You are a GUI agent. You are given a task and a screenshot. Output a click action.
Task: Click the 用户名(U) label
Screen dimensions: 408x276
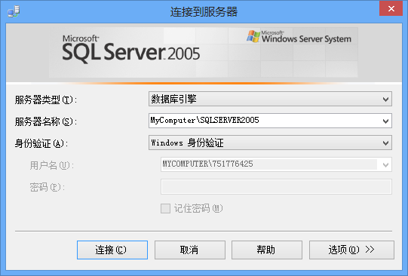point(52,165)
